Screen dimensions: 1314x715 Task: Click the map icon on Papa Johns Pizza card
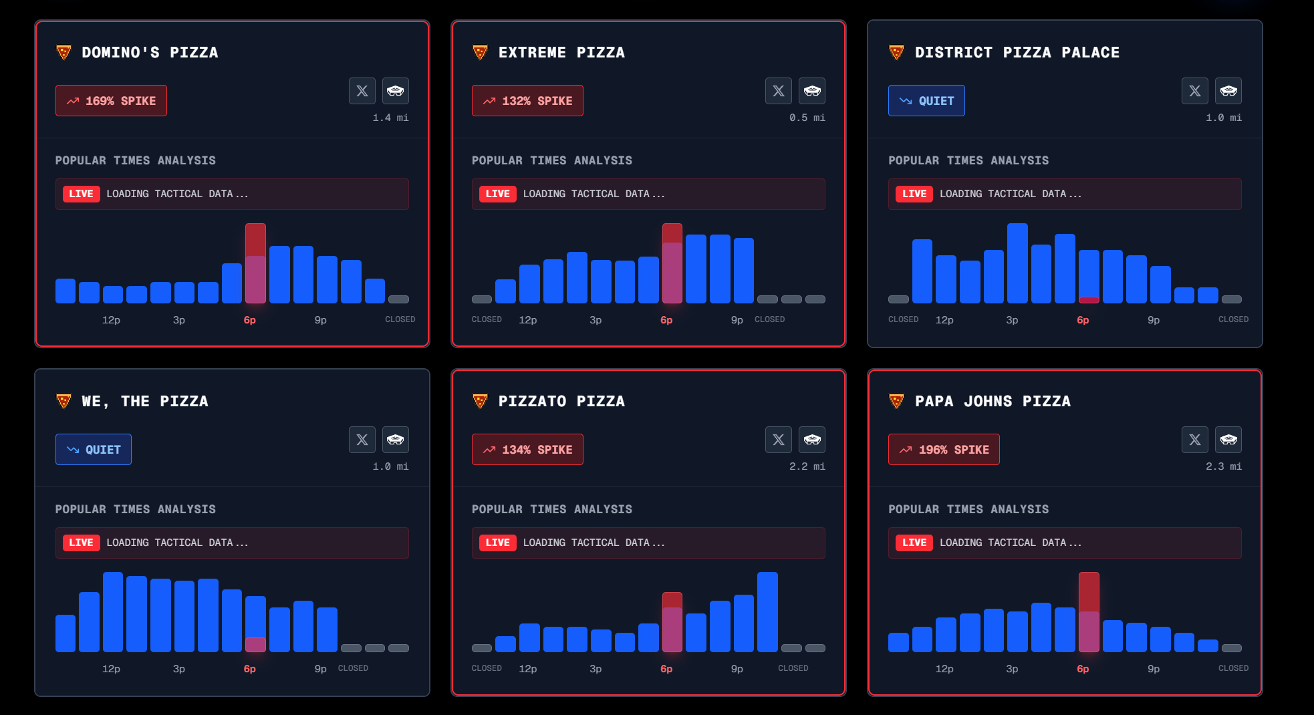pos(1228,440)
